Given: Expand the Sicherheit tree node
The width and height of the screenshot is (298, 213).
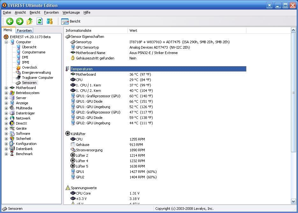Looking at the screenshot, I should (x=6, y=139).
